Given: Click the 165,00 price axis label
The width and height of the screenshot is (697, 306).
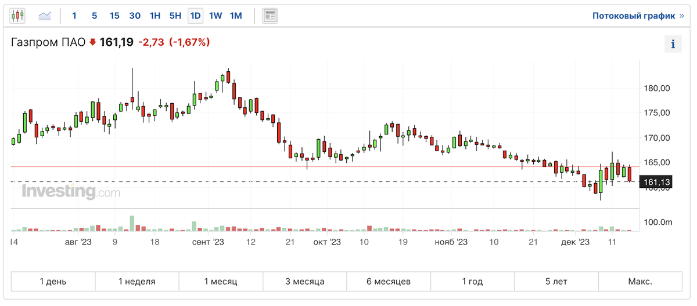Looking at the screenshot, I should (658, 163).
